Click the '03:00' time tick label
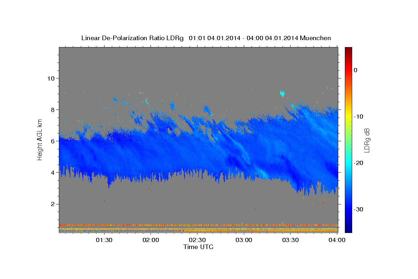This screenshot has width=418, height=279. tap(244, 240)
